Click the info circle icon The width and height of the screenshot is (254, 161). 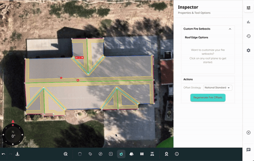tap(177, 154)
